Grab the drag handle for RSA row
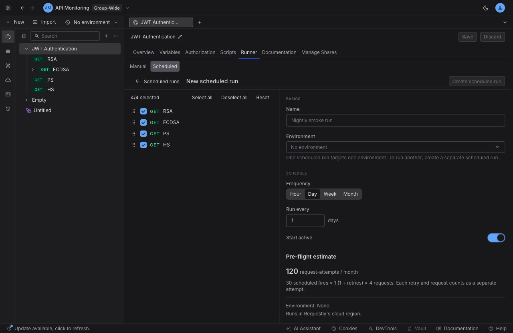 coord(134,111)
